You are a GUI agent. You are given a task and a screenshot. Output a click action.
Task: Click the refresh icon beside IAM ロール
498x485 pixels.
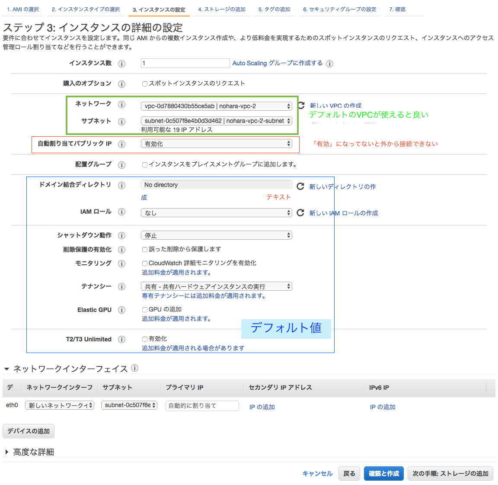300,212
